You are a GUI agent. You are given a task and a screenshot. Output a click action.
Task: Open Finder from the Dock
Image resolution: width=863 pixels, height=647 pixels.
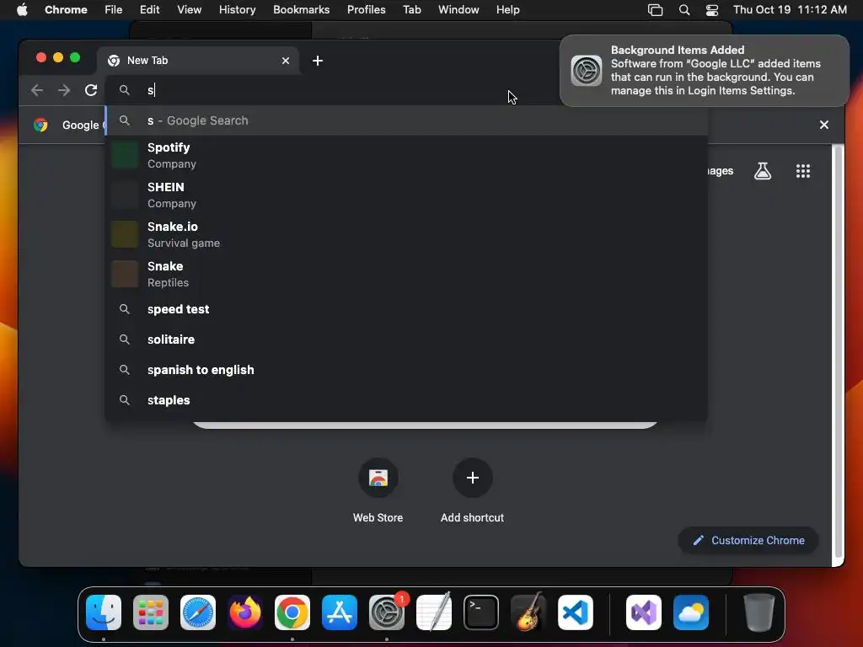tap(104, 612)
